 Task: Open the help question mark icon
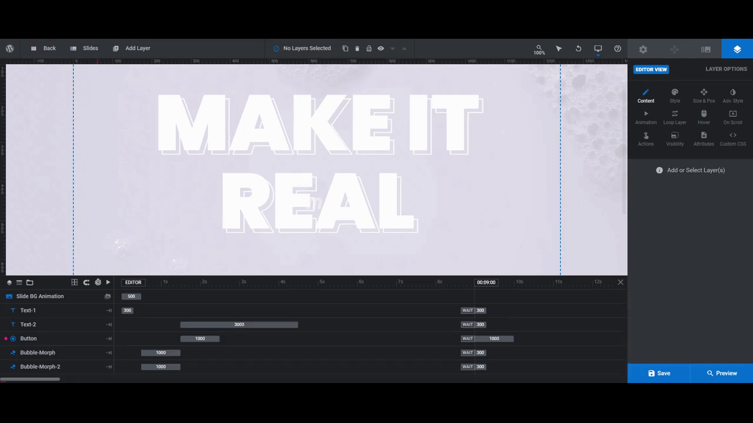pos(618,48)
